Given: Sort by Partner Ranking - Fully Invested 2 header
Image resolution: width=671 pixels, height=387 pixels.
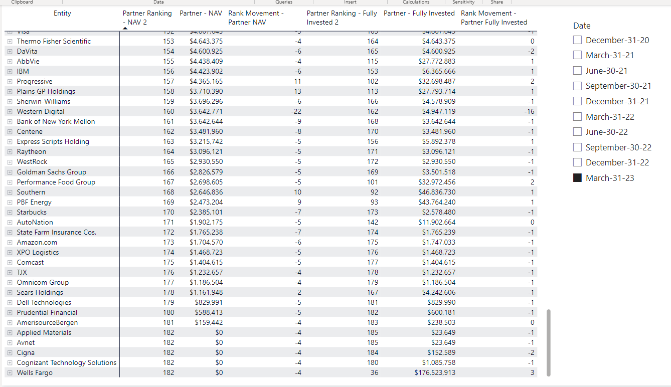Looking at the screenshot, I should click(x=342, y=18).
